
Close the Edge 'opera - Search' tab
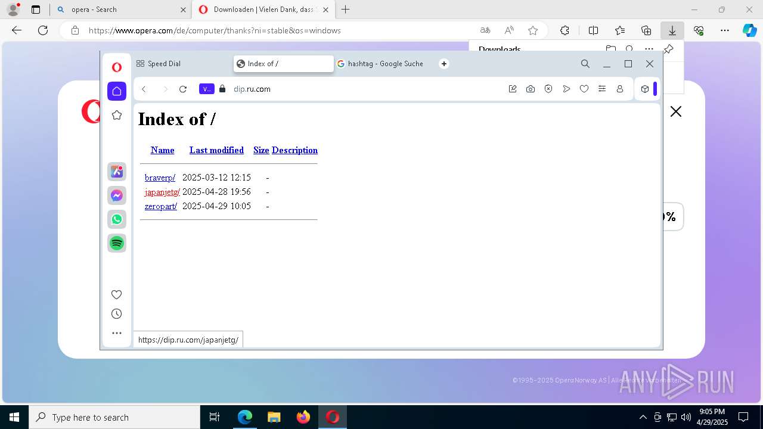click(x=183, y=10)
